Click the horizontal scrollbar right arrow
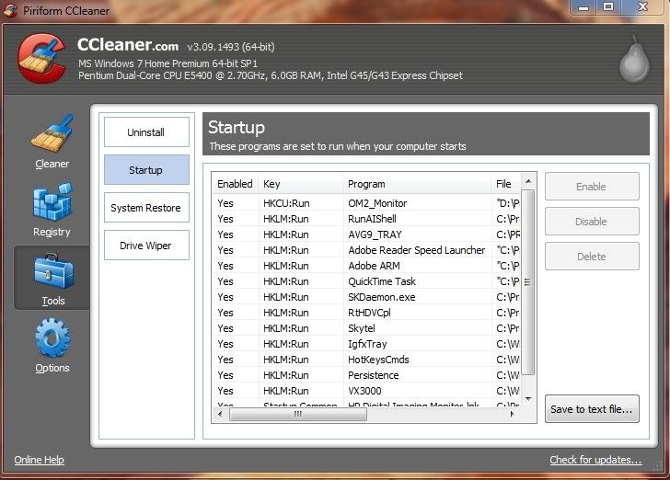Viewport: 670px width, 480px height. (x=512, y=414)
